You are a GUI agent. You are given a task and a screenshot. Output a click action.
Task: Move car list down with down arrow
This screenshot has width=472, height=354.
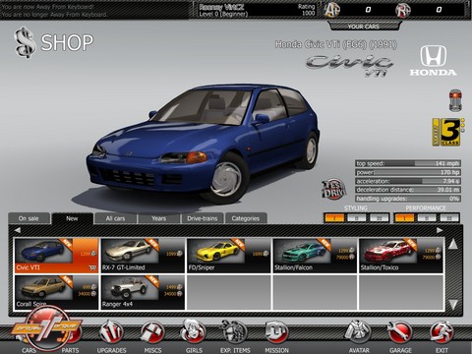click(453, 305)
